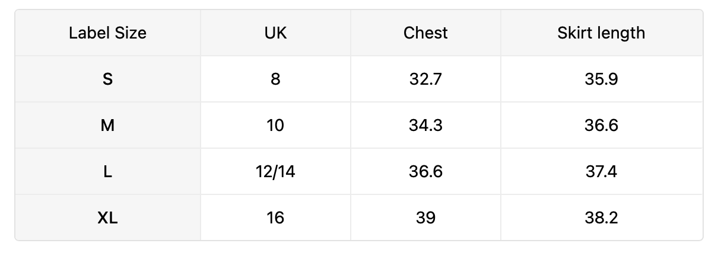
Task: Select the 36.6 value in Chest column
Action: coord(425,171)
